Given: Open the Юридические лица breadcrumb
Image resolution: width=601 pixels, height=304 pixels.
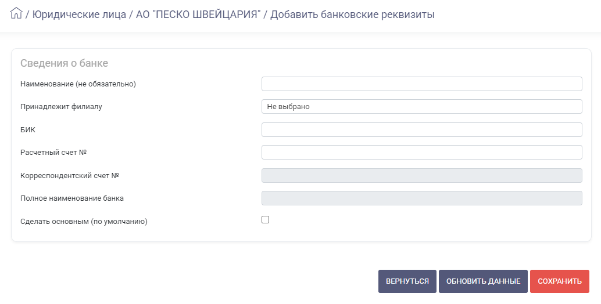Looking at the screenshot, I should tap(79, 15).
